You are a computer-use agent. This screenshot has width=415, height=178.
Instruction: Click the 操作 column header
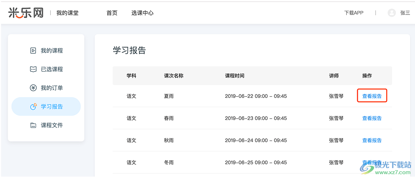coord(367,76)
